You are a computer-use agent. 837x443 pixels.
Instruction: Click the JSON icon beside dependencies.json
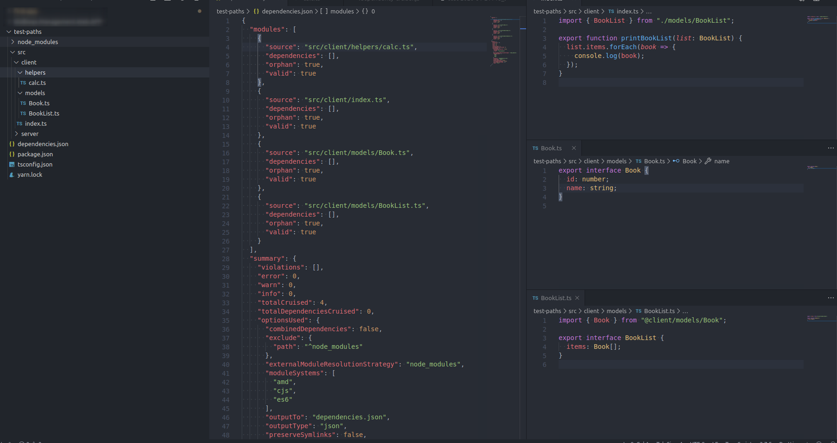pyautogui.click(x=12, y=144)
